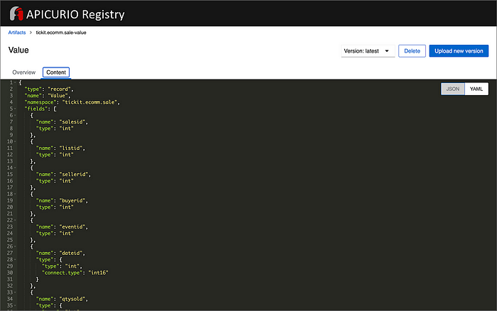Collapse the listid object fold at line 10
The height and width of the screenshot is (311, 497).
pos(15,142)
